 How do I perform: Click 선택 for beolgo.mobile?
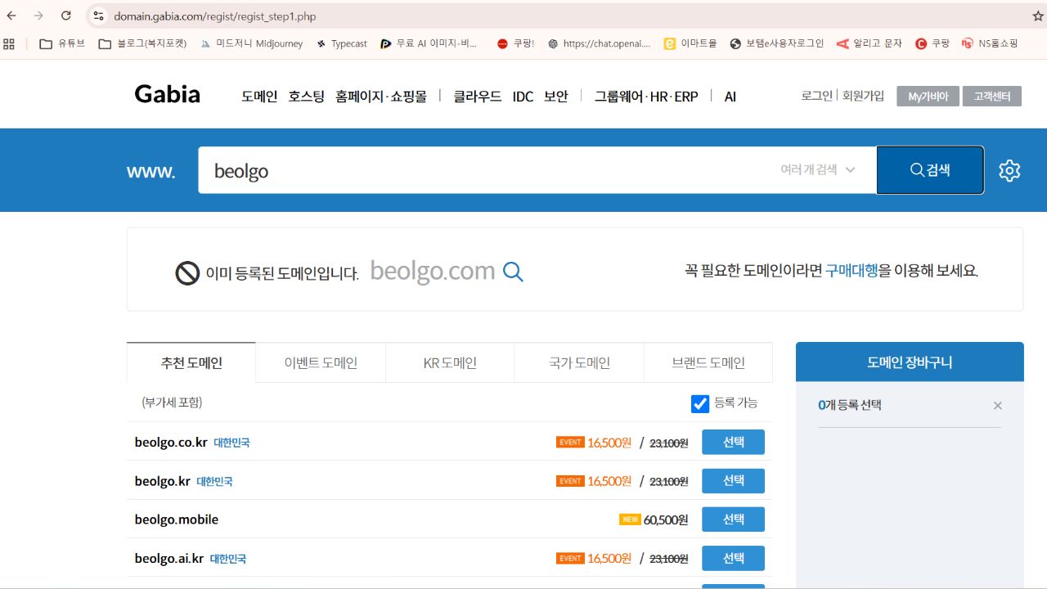[x=734, y=519]
